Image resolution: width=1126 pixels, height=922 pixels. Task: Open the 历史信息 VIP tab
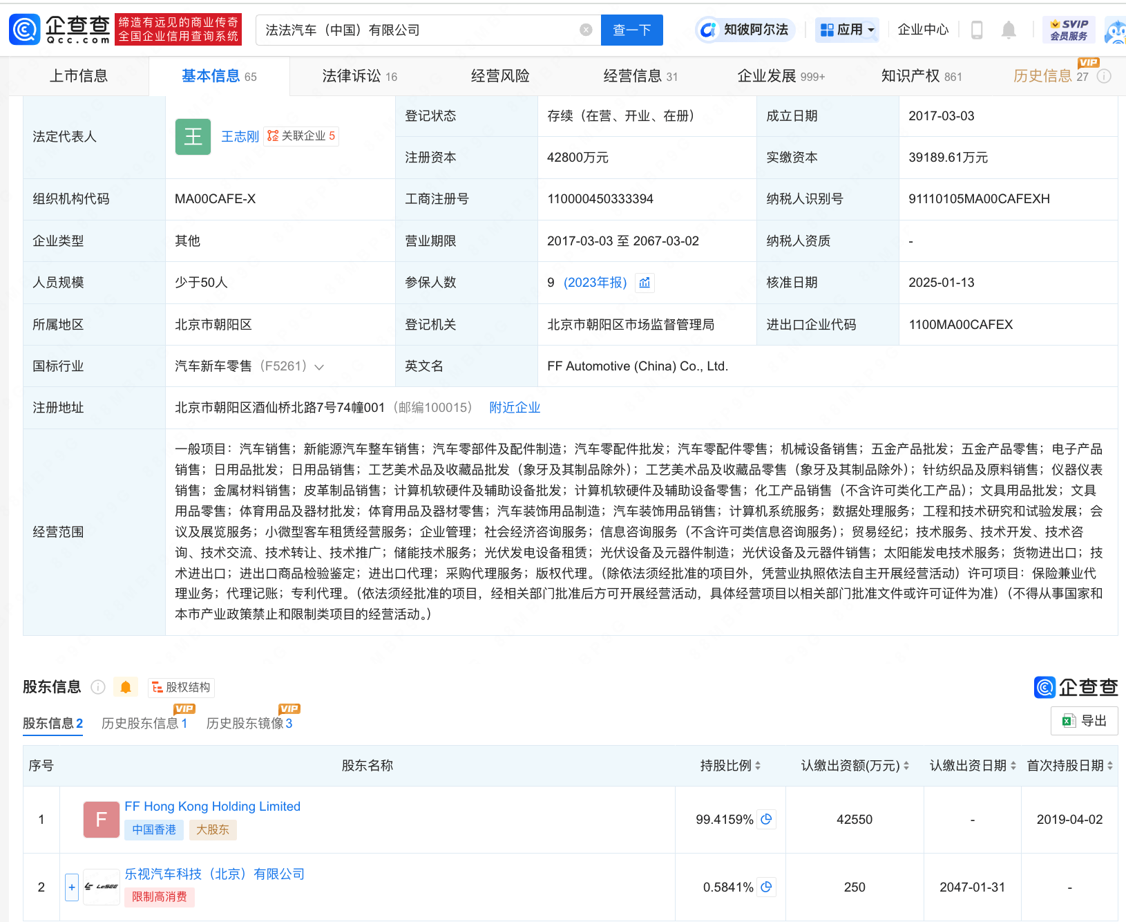click(1051, 76)
